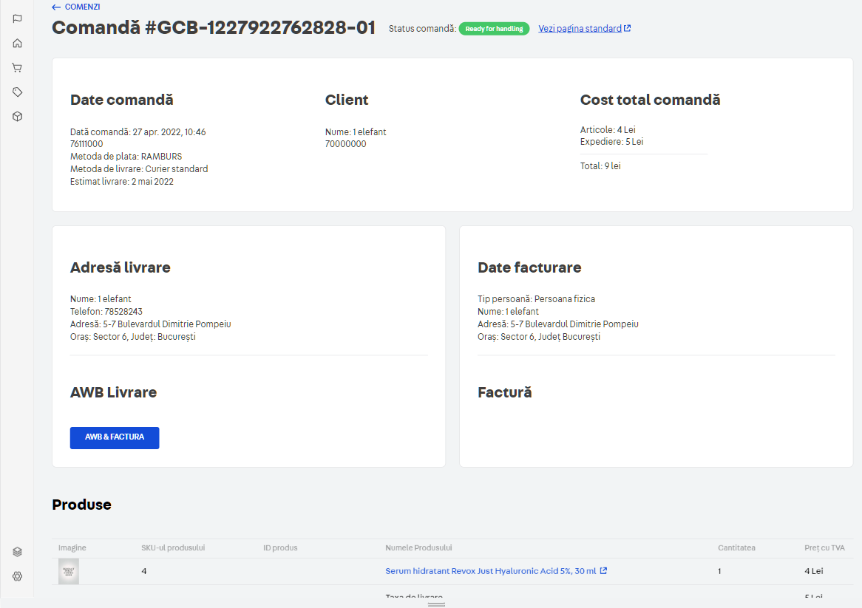Viewport: 862px width, 608px height.
Task: Click the 'Preț cu TVA' column header
Action: tap(824, 547)
